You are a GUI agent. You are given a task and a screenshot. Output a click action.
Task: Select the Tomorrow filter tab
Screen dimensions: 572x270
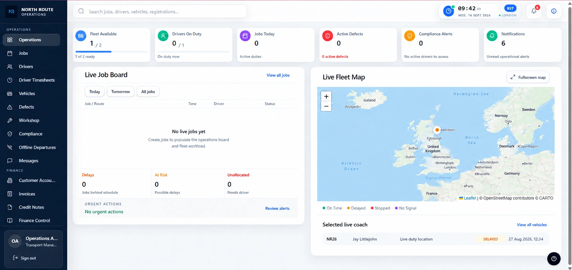(x=120, y=92)
